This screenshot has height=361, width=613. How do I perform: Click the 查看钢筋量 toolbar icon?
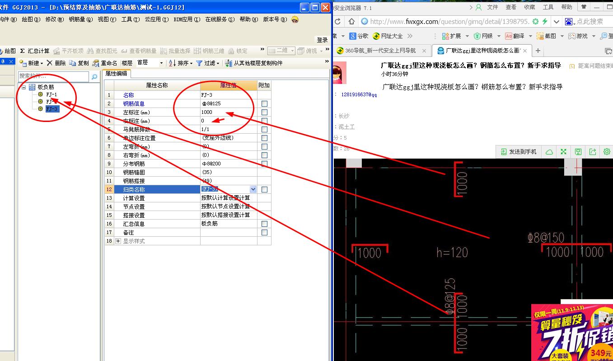click(124, 51)
